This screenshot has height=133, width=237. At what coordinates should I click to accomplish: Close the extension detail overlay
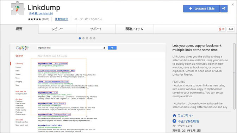pos(233,5)
